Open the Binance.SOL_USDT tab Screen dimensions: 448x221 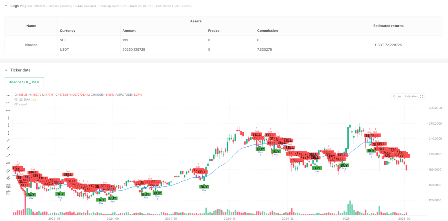point(24,82)
